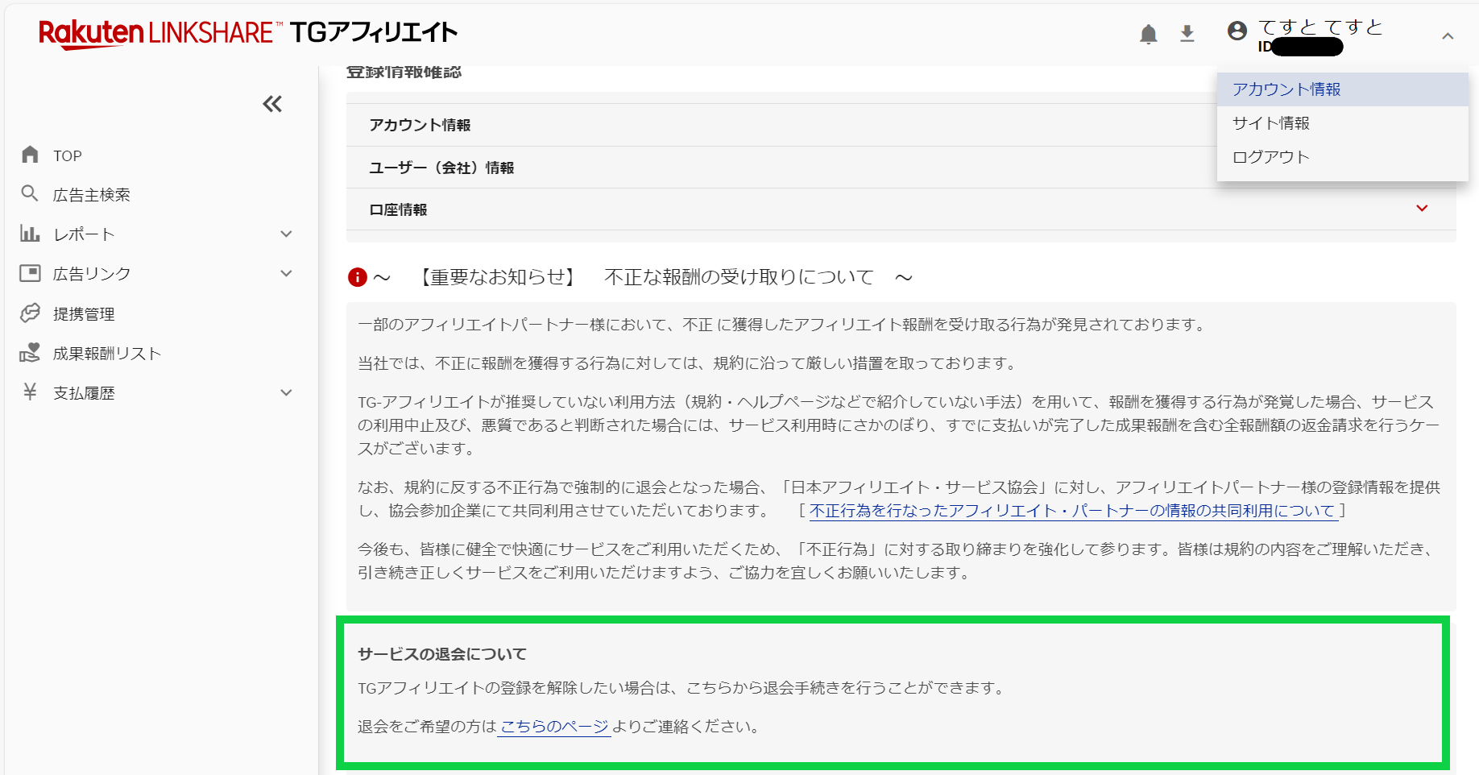The width and height of the screenshot is (1479, 775).
Task: Open the こちらのページ withdrawal link
Action: point(554,727)
